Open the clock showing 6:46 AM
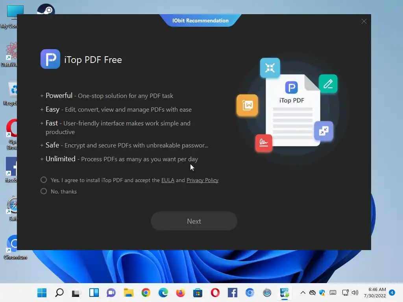 click(x=375, y=293)
